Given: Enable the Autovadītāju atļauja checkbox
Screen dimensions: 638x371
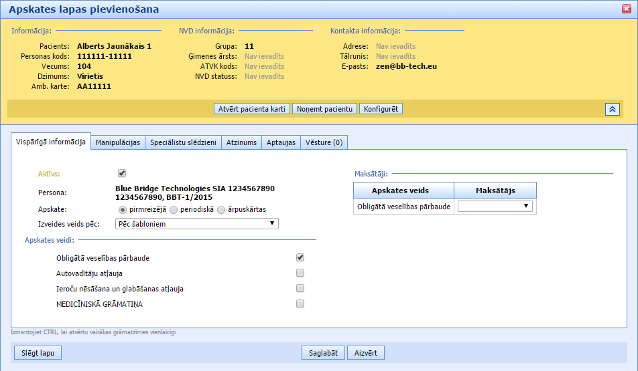Looking at the screenshot, I should [x=300, y=273].
